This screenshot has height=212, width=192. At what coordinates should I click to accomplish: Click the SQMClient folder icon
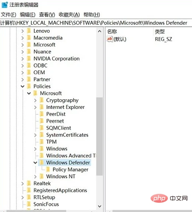(x=41, y=128)
